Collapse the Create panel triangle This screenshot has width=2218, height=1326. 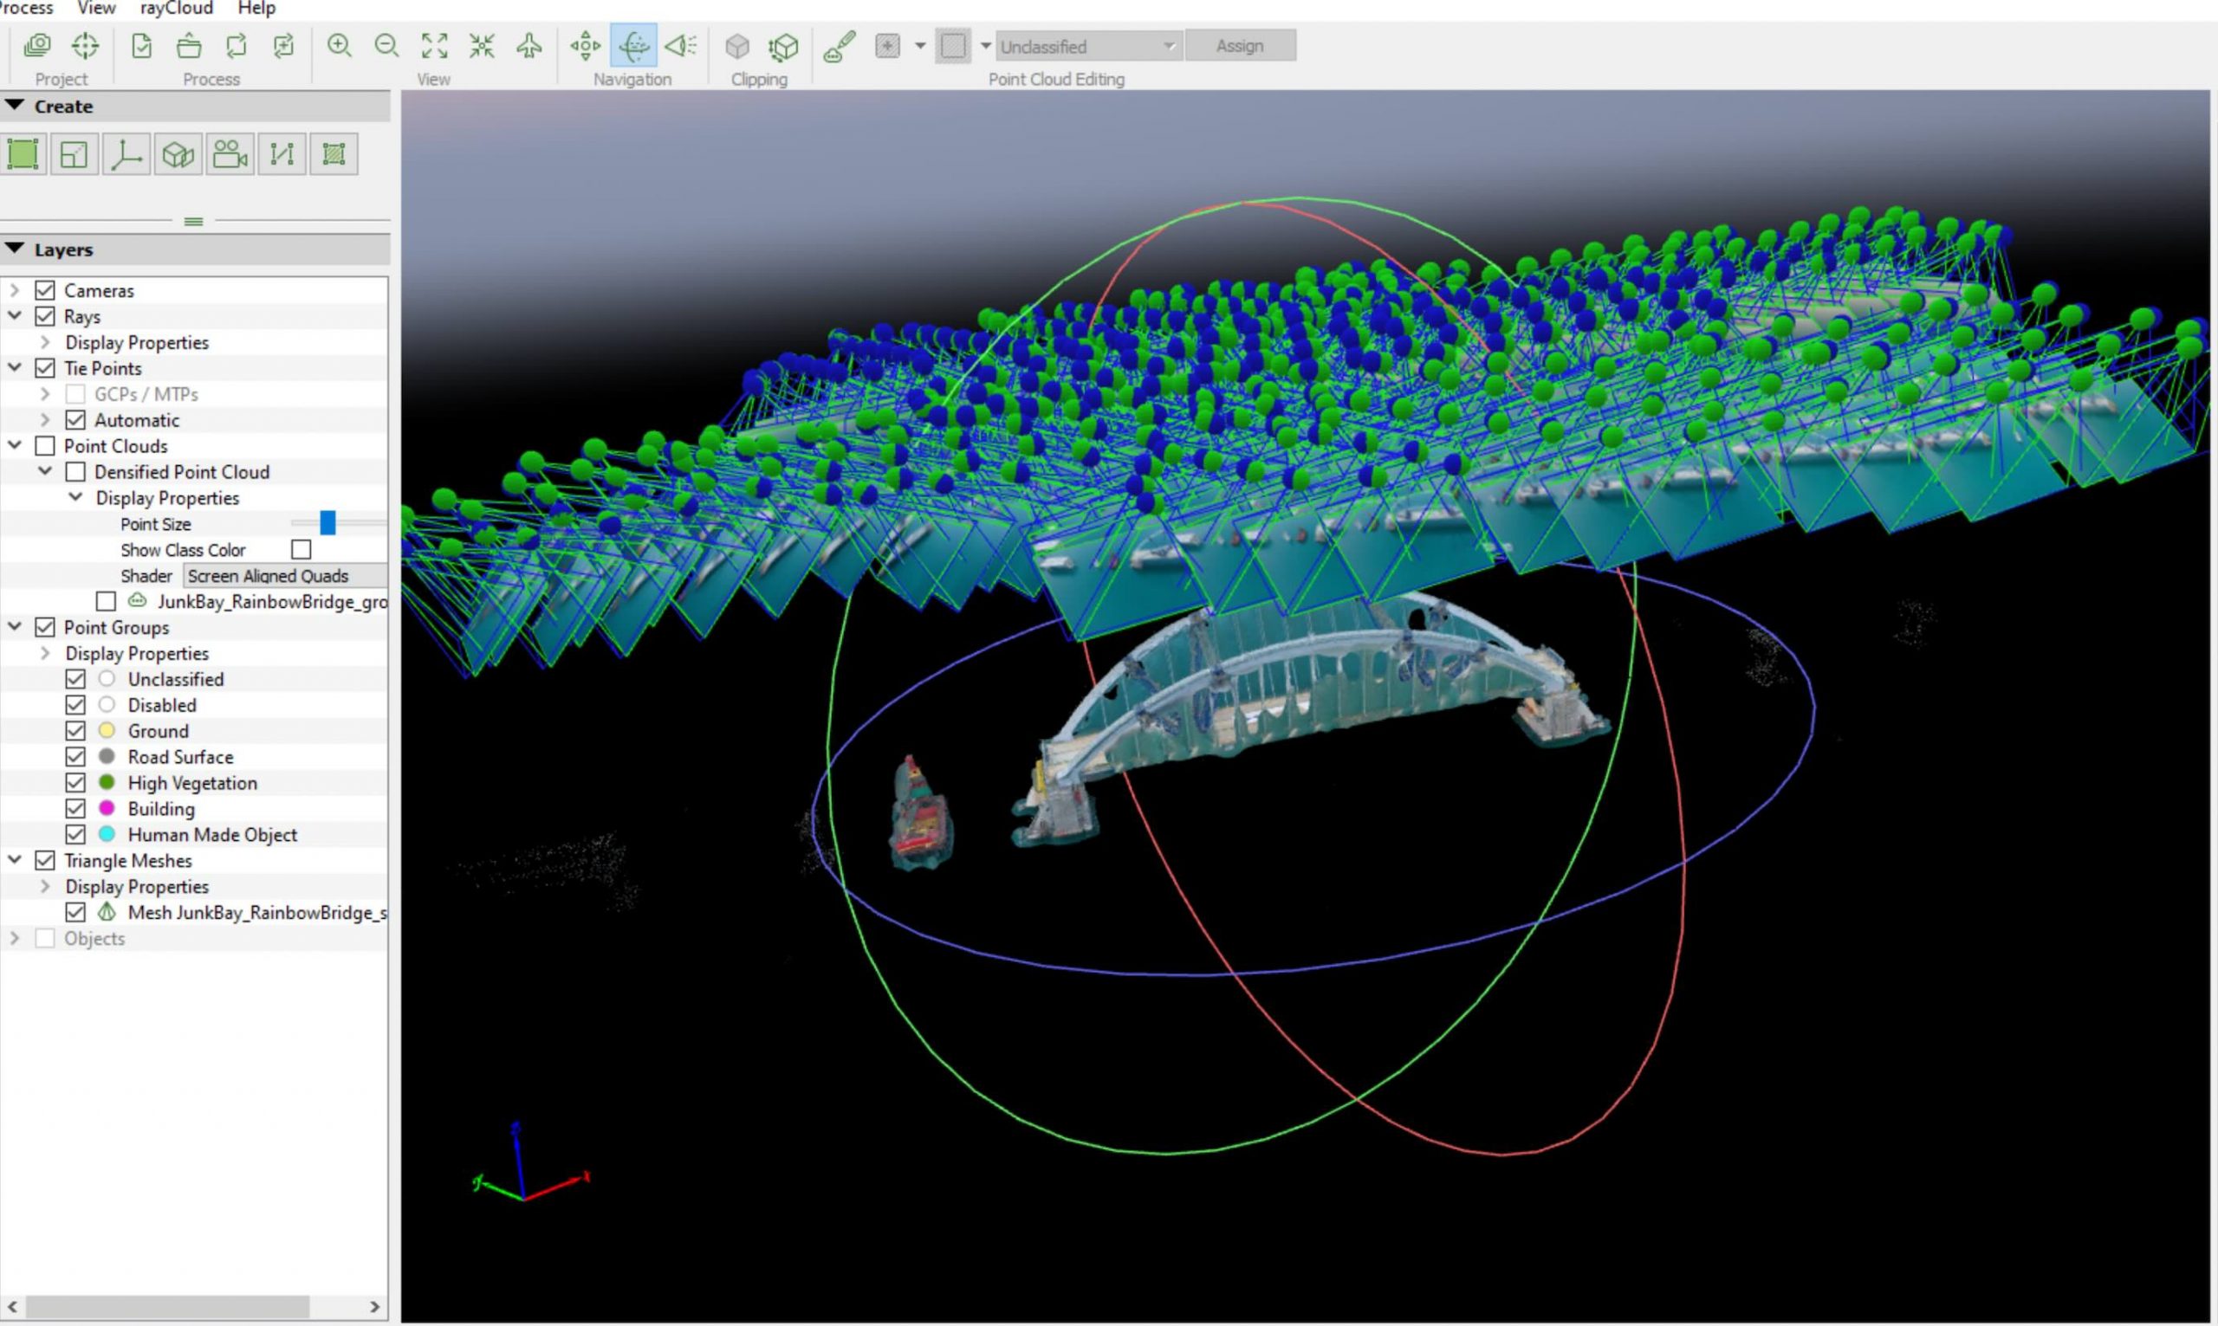click(x=15, y=106)
